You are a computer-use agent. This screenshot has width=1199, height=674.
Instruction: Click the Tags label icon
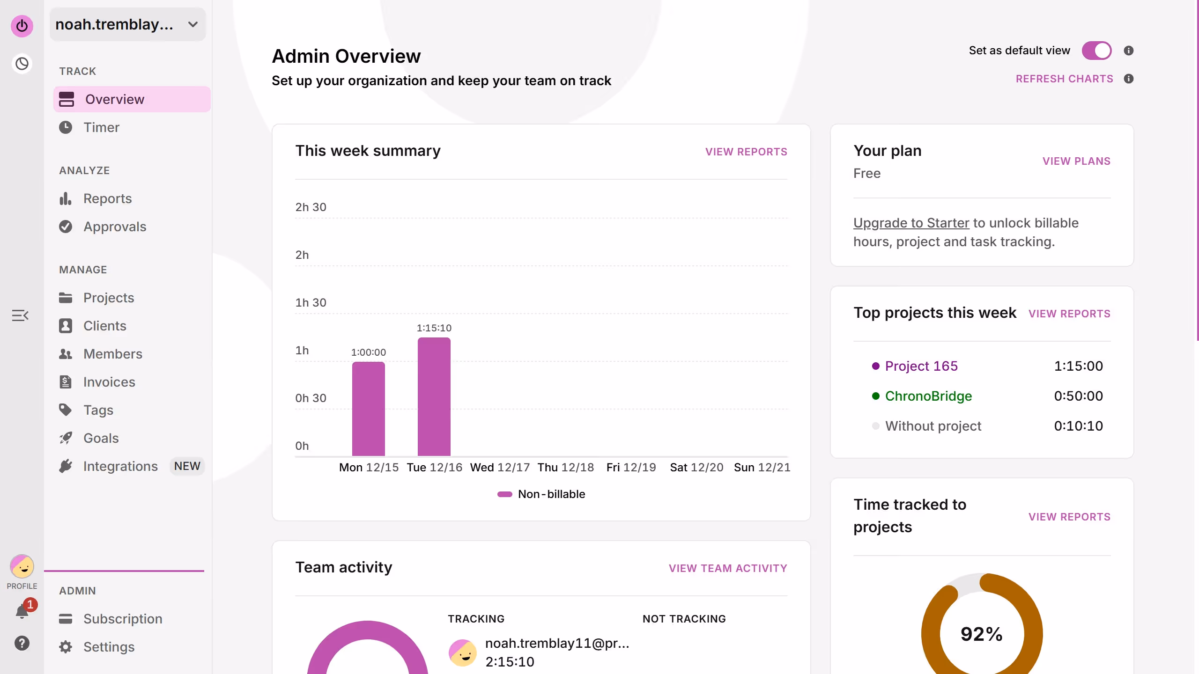(66, 410)
